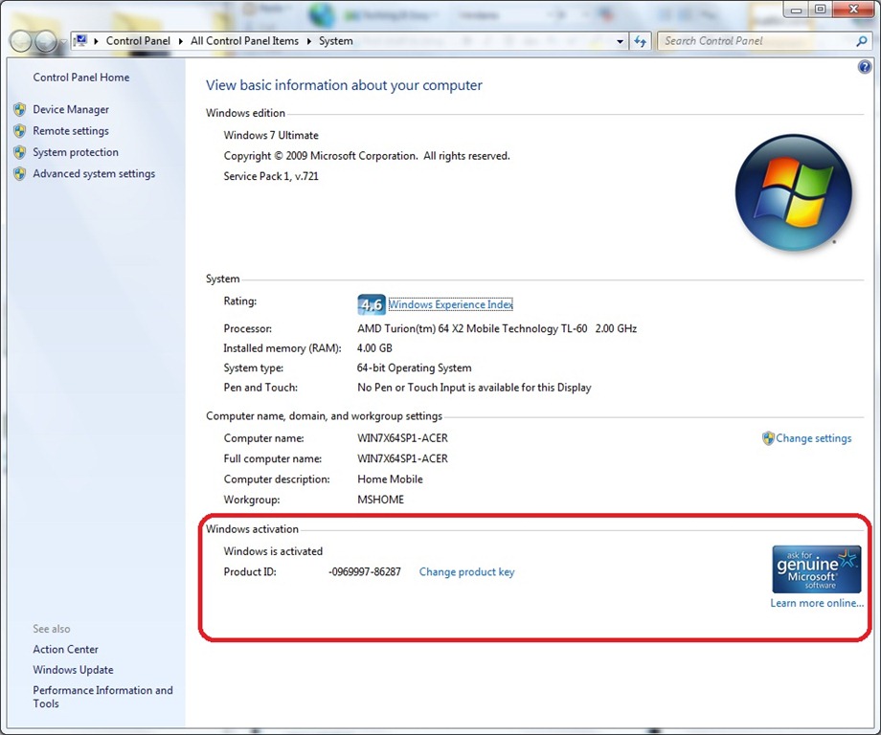Image resolution: width=881 pixels, height=735 pixels.
Task: Click the copyright 2009 Microsoft Corporation line
Action: click(367, 156)
